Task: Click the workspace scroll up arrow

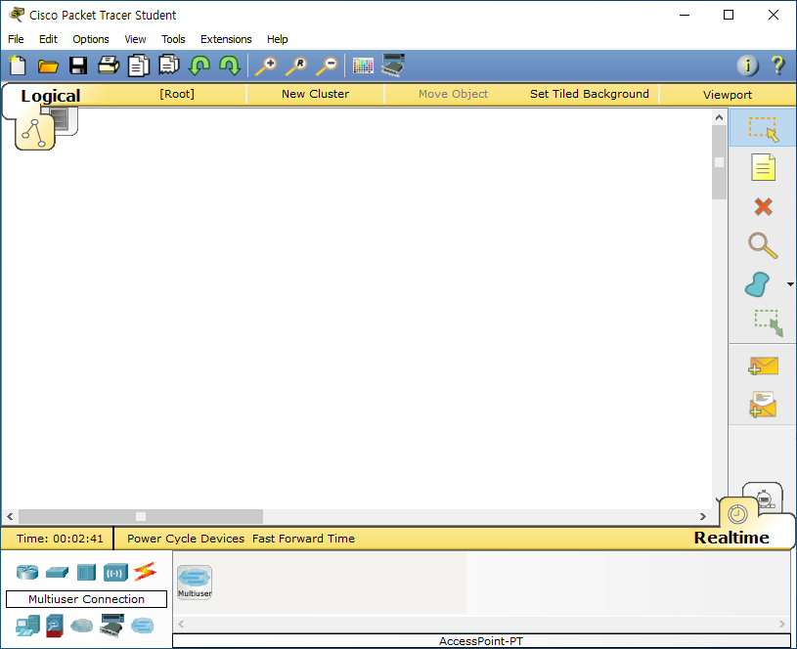Action: click(x=719, y=117)
